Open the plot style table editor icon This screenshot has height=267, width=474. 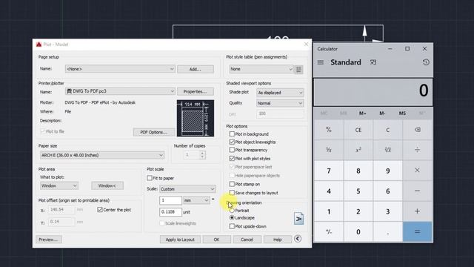pyautogui.click(x=298, y=69)
